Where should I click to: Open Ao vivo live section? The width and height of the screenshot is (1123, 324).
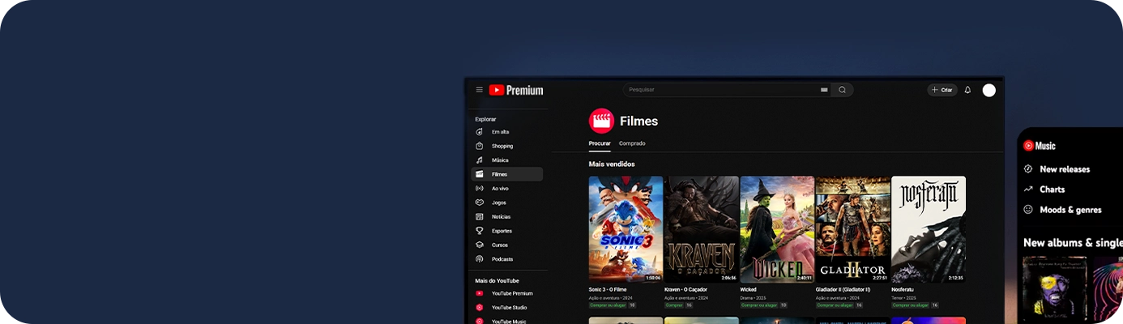click(500, 189)
